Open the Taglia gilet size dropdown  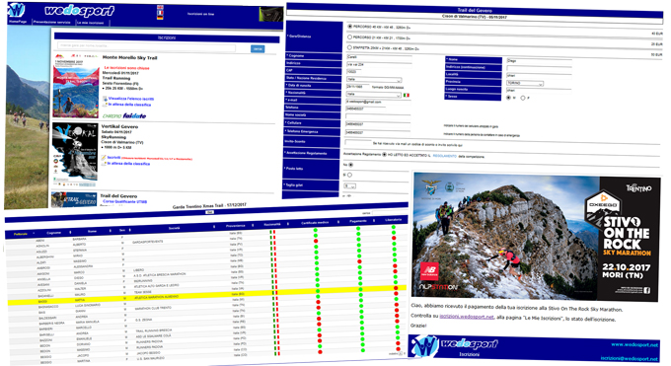[x=349, y=186]
